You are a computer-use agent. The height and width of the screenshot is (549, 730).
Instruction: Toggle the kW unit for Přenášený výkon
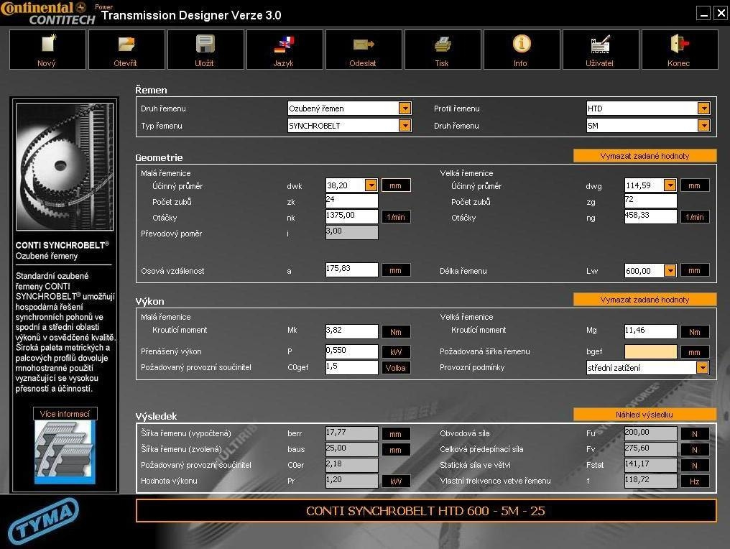click(x=396, y=352)
